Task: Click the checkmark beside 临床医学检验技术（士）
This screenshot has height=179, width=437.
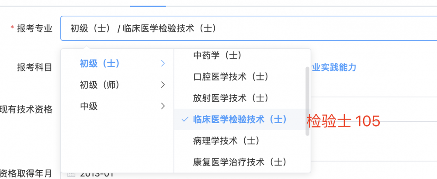Action: click(185, 120)
